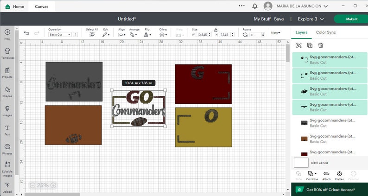368x196 pixels.
Task: Duplicate the selected layers
Action: point(310,45)
